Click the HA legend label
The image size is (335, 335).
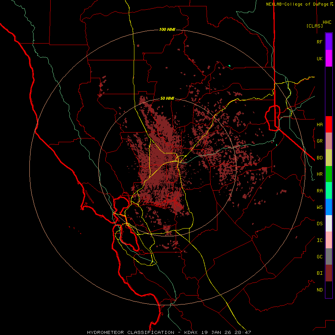point(319,124)
